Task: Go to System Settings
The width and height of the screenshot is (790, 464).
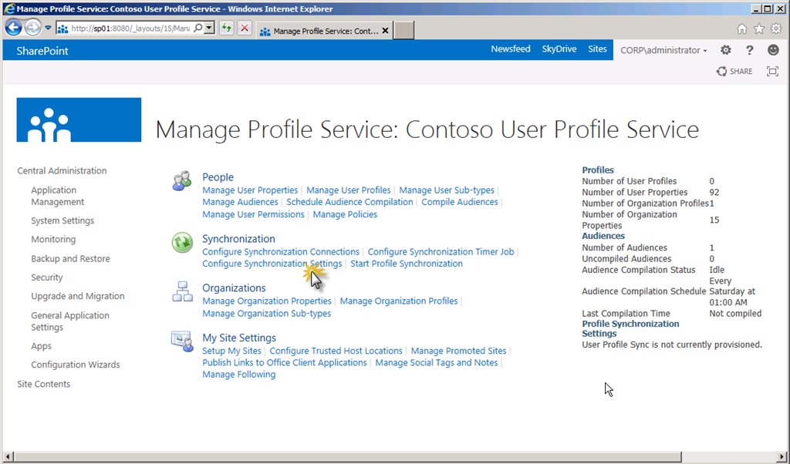Action: click(62, 220)
